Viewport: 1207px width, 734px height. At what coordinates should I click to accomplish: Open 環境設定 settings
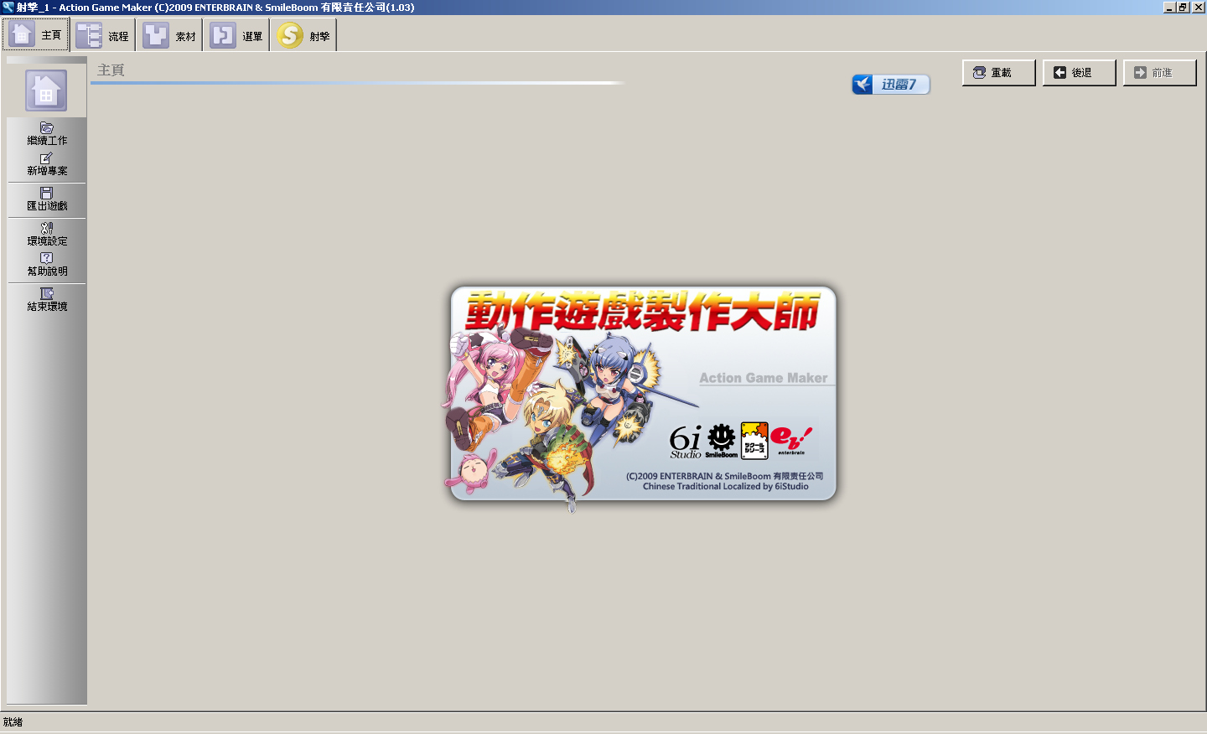pos(47,235)
